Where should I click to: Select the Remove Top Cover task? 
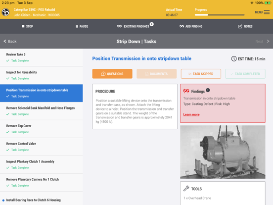coord(41,129)
